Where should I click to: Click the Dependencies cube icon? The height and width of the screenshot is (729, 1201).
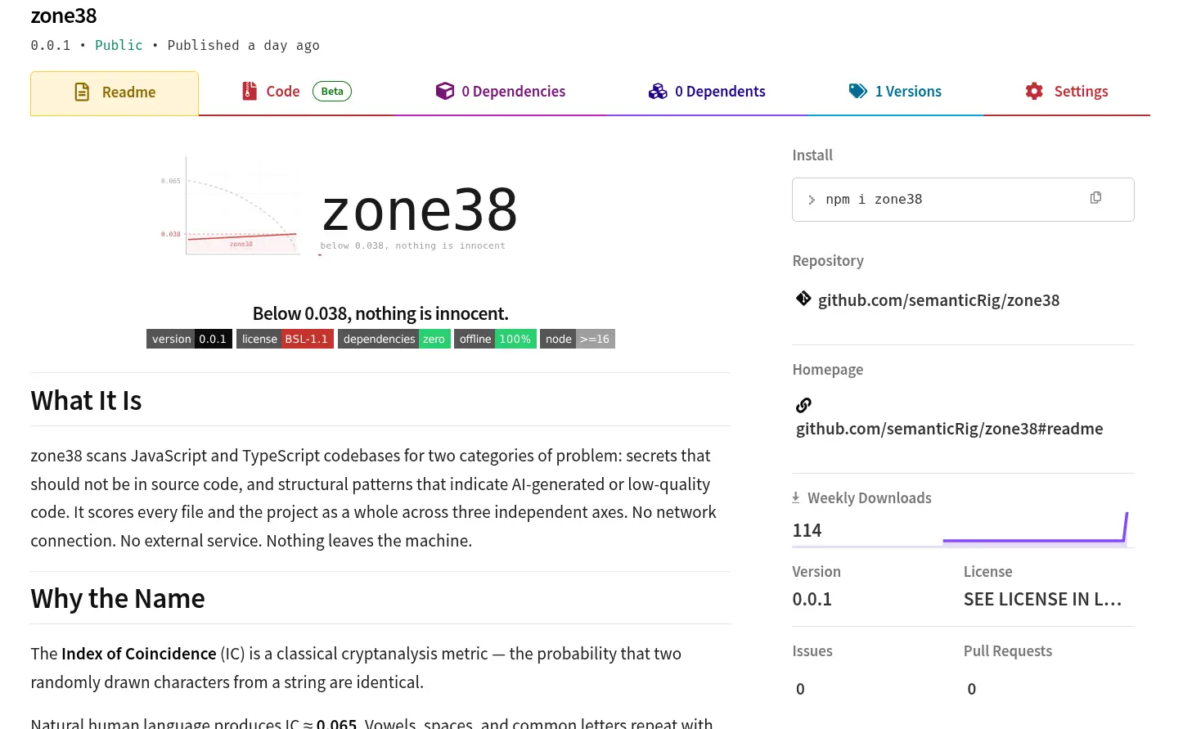[x=445, y=91]
